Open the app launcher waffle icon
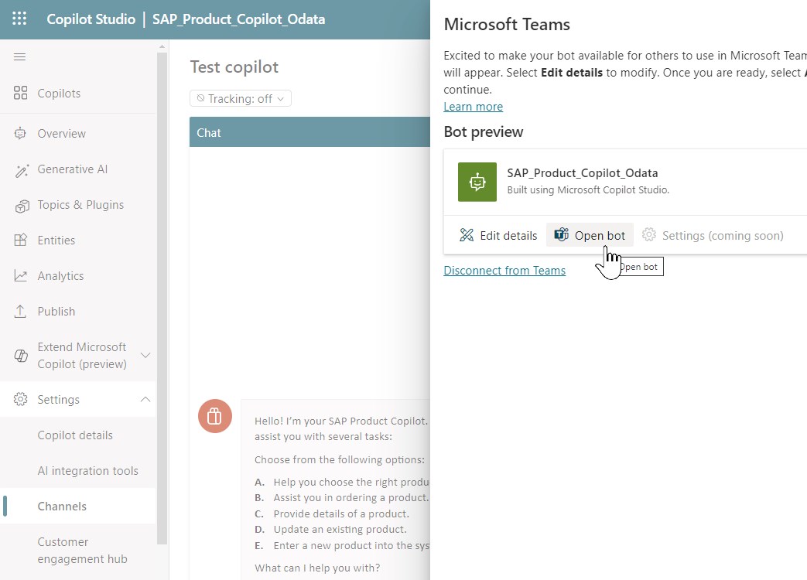Image resolution: width=807 pixels, height=580 pixels. [x=19, y=19]
